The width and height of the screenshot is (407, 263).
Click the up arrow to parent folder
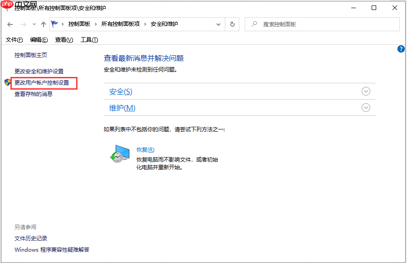click(43, 24)
